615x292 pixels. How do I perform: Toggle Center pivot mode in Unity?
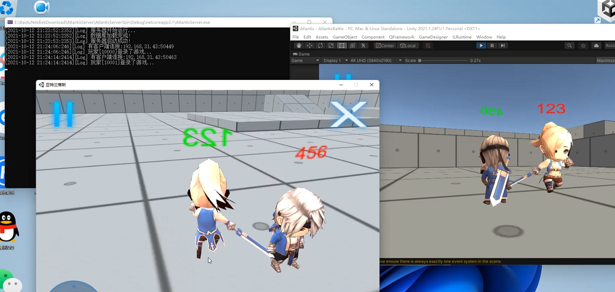pos(385,45)
